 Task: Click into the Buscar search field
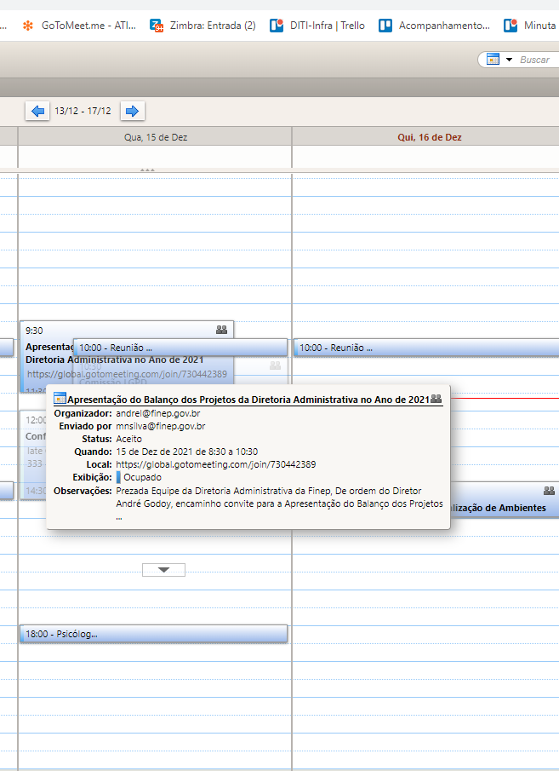[534, 60]
